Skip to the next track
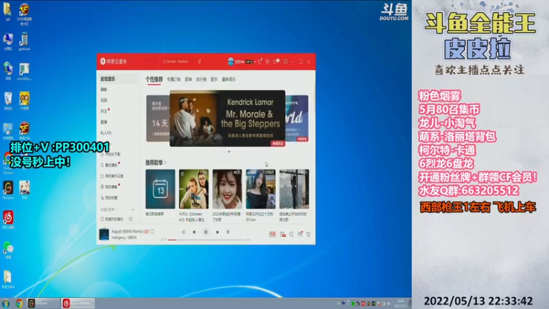 (218, 232)
